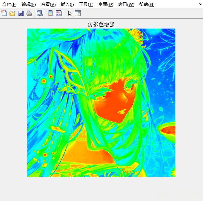Click the pseudo-color enhanced image
Viewport: 203px width, 201px height.
[101, 103]
